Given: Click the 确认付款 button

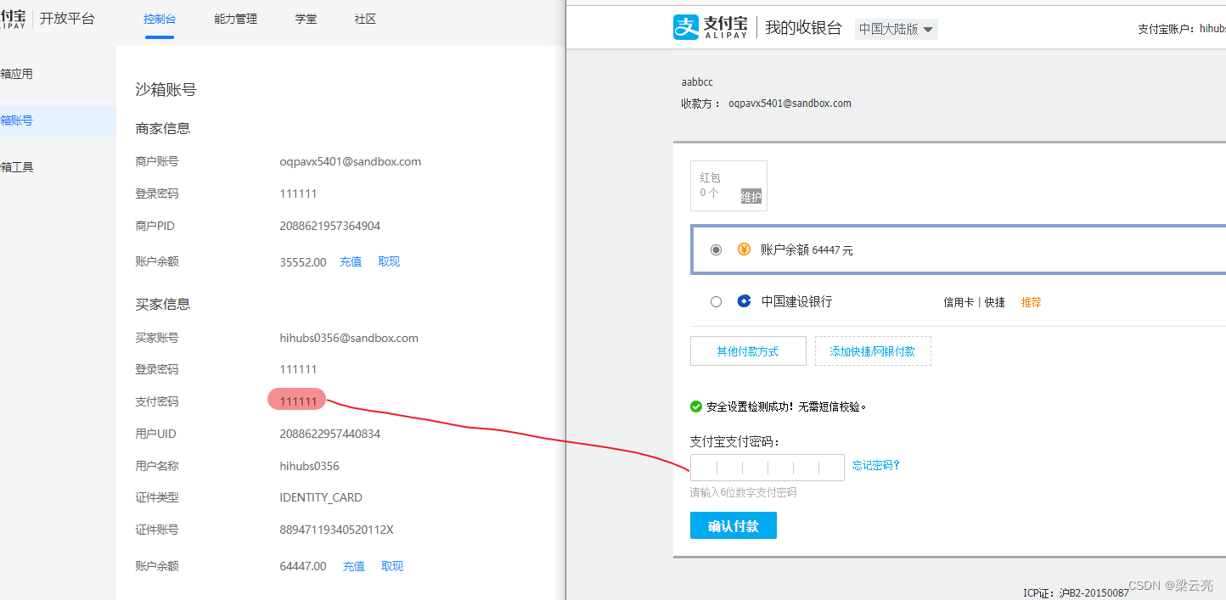Looking at the screenshot, I should (x=734, y=525).
